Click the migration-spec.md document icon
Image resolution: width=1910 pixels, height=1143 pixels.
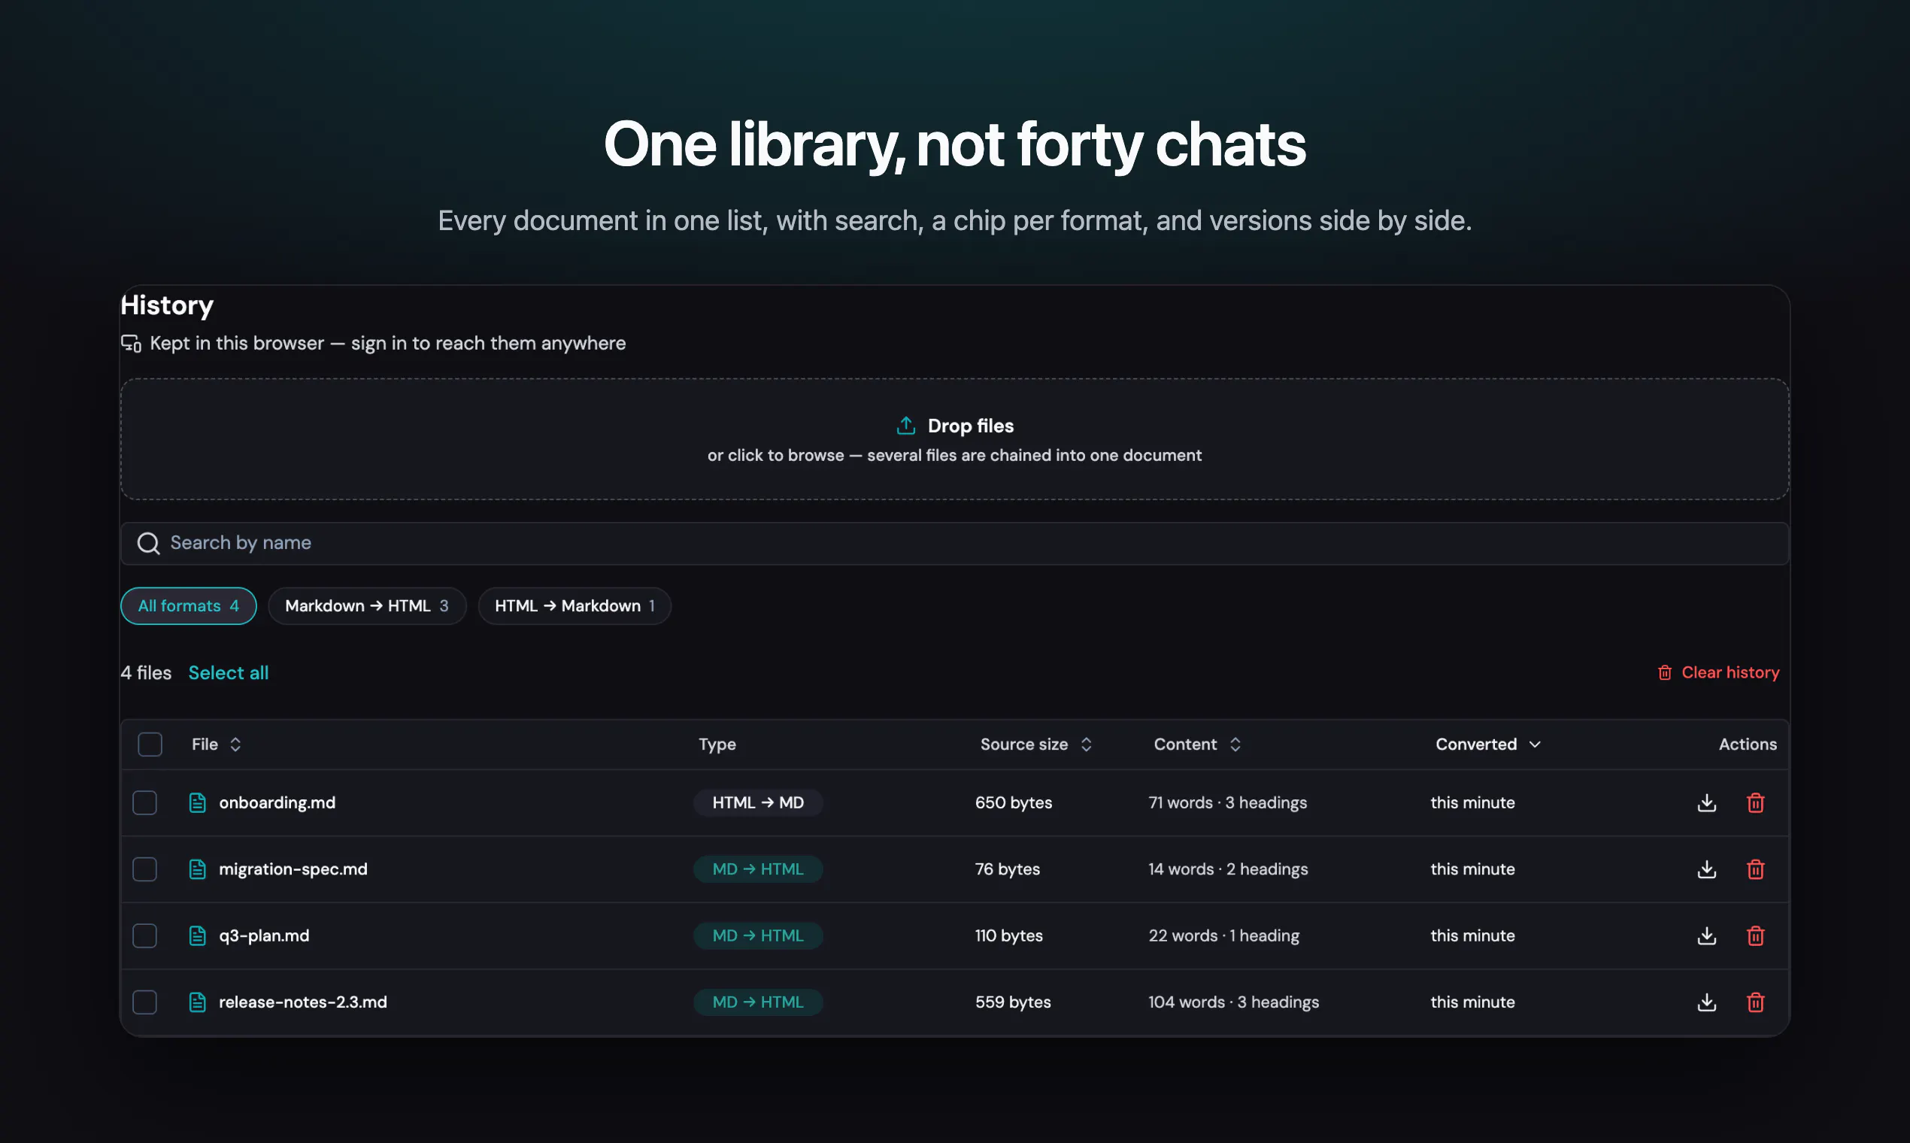click(x=197, y=869)
